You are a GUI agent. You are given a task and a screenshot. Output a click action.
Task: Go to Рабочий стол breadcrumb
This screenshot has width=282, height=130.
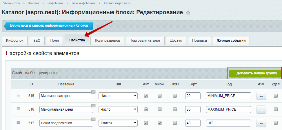click(11, 3)
